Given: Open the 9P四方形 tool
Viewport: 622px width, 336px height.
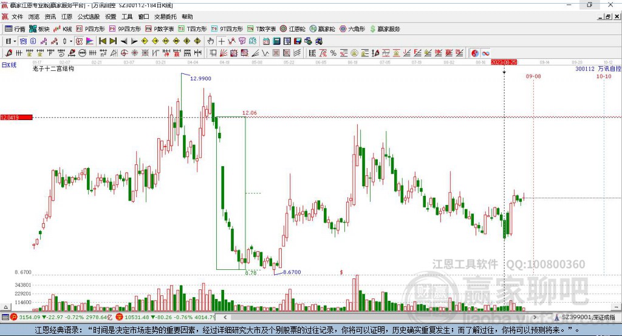Looking at the screenshot, I should (125, 29).
